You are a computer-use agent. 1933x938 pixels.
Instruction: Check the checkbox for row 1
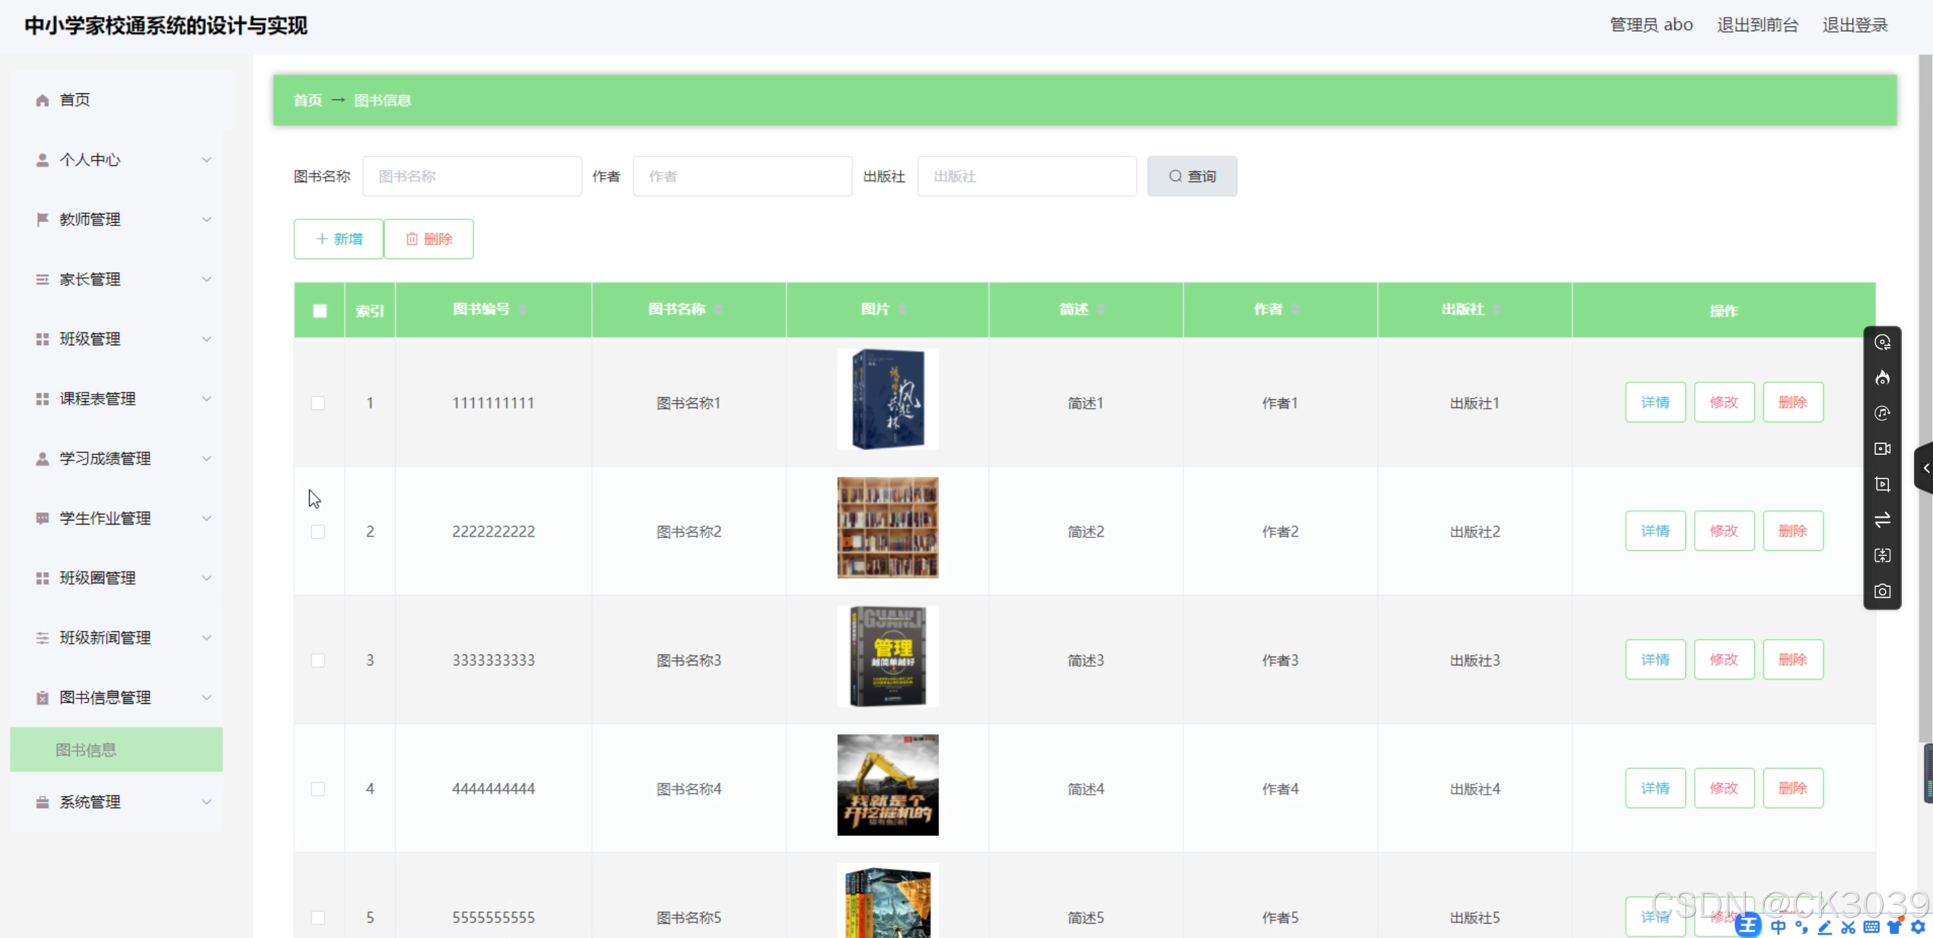pos(318,403)
